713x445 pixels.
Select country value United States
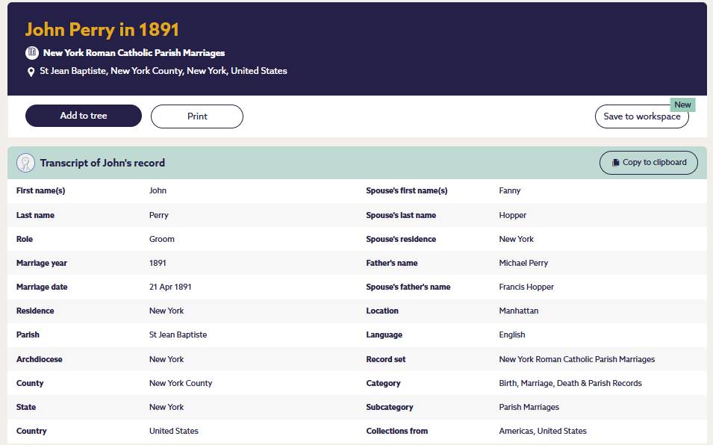pyautogui.click(x=174, y=431)
